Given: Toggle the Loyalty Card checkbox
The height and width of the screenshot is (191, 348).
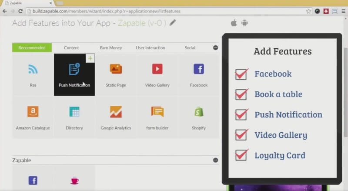Looking at the screenshot, I should (241, 155).
